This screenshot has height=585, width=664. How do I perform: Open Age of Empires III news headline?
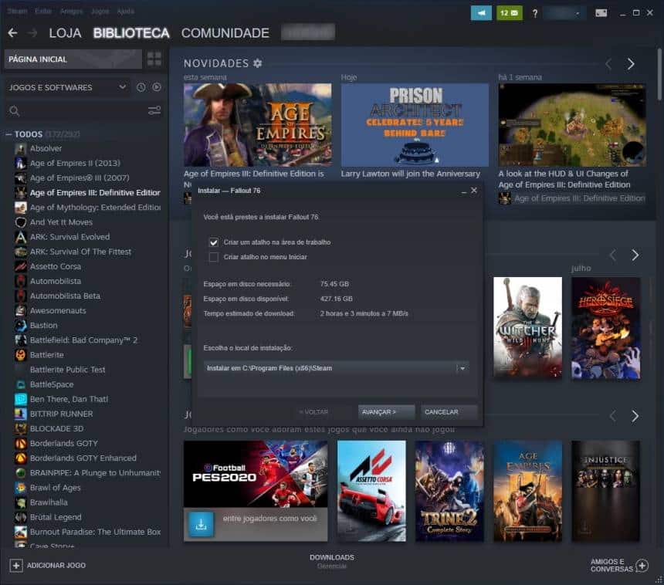tap(254, 174)
